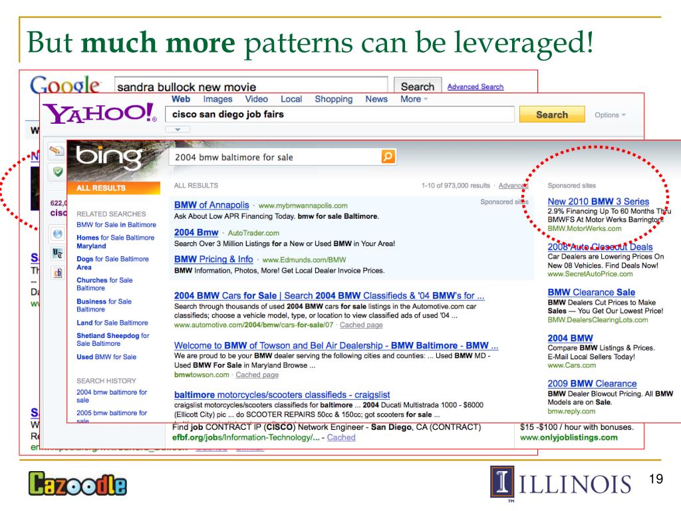Open 'Welcome to BMW of Towson' result
Viewport: 681px width, 511px height.
(336, 345)
